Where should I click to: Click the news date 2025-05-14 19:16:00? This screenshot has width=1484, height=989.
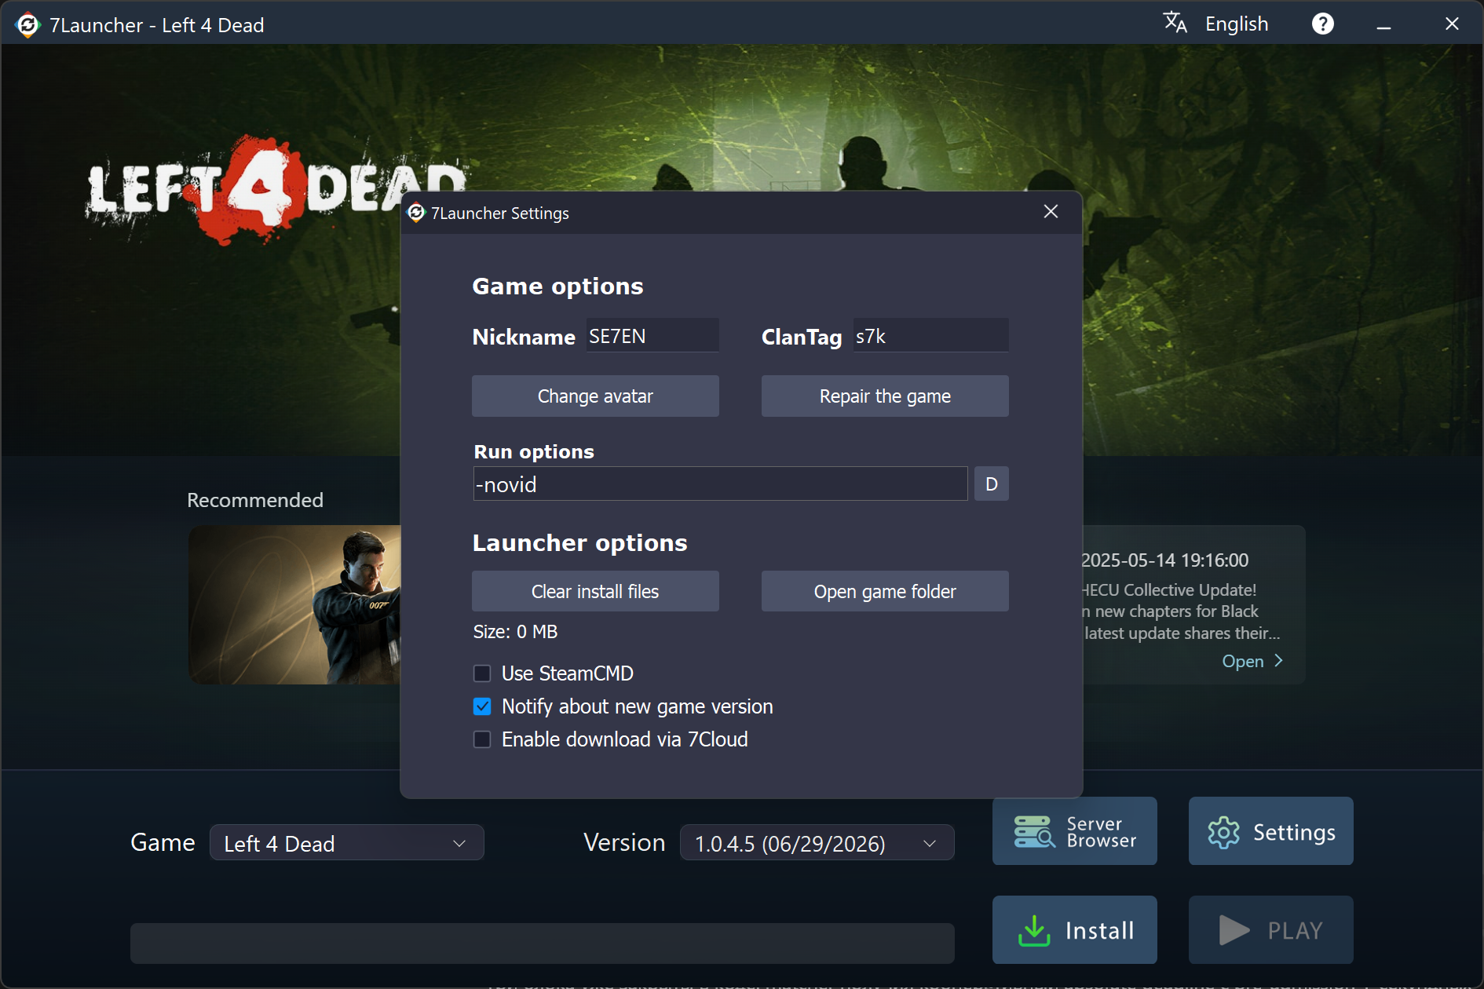tap(1165, 560)
